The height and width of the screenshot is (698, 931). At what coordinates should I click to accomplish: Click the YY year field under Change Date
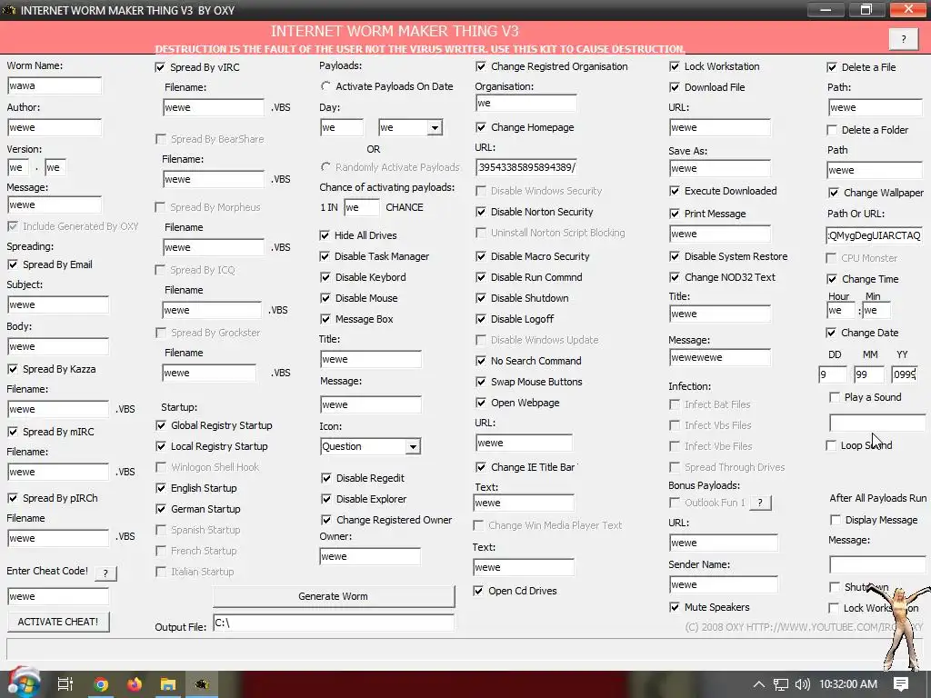pos(905,374)
